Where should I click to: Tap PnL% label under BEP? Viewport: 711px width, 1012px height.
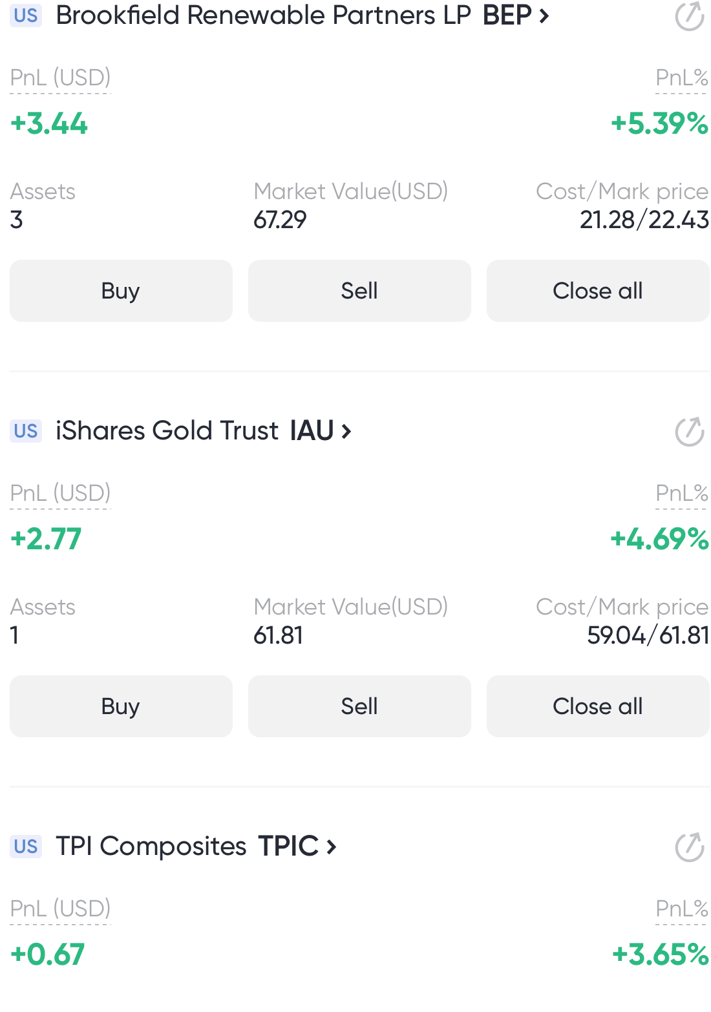pyautogui.click(x=682, y=78)
